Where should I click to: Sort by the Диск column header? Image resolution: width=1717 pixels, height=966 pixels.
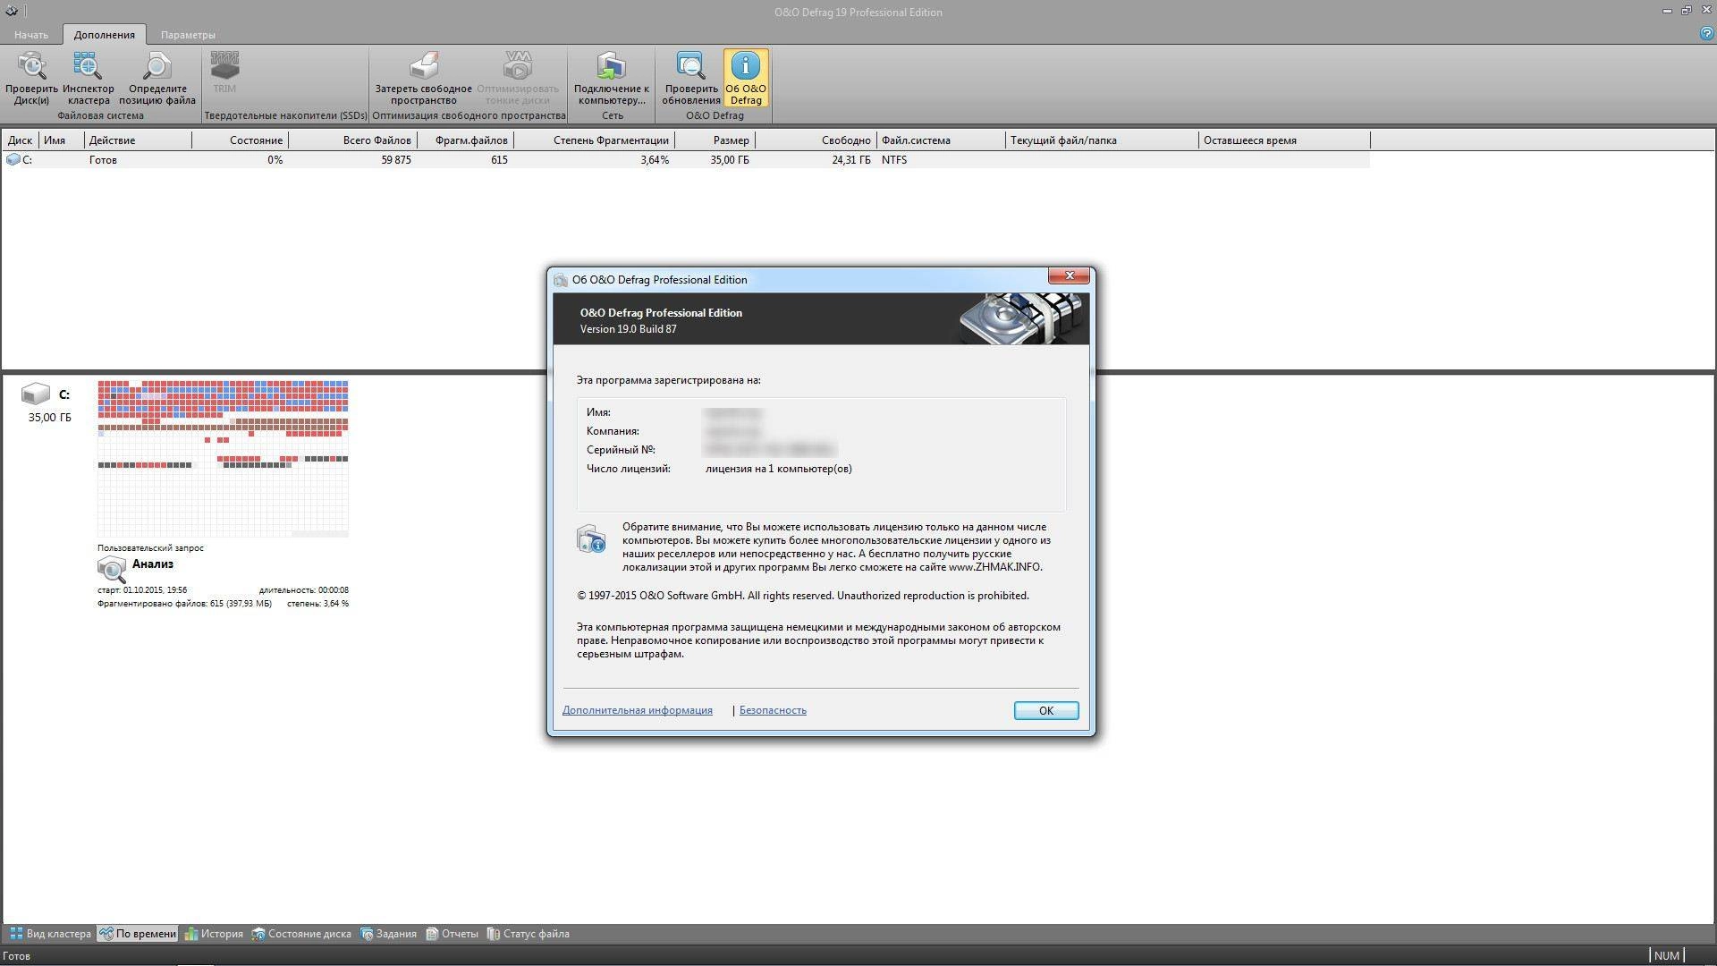tap(21, 140)
